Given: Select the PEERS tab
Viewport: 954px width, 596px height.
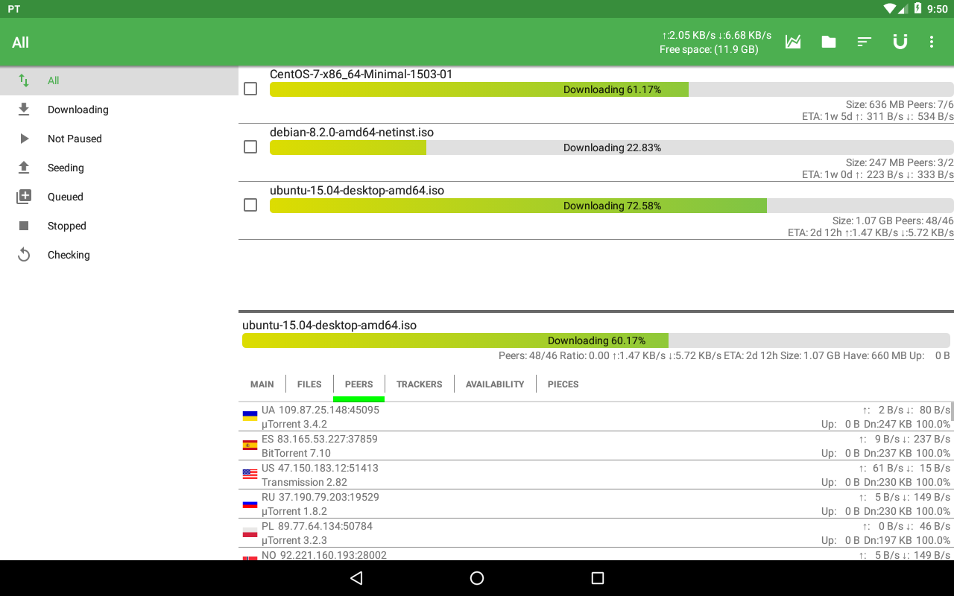Looking at the screenshot, I should [x=358, y=384].
